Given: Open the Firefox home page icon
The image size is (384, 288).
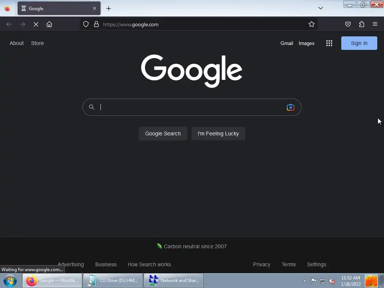Looking at the screenshot, I should [x=49, y=24].
